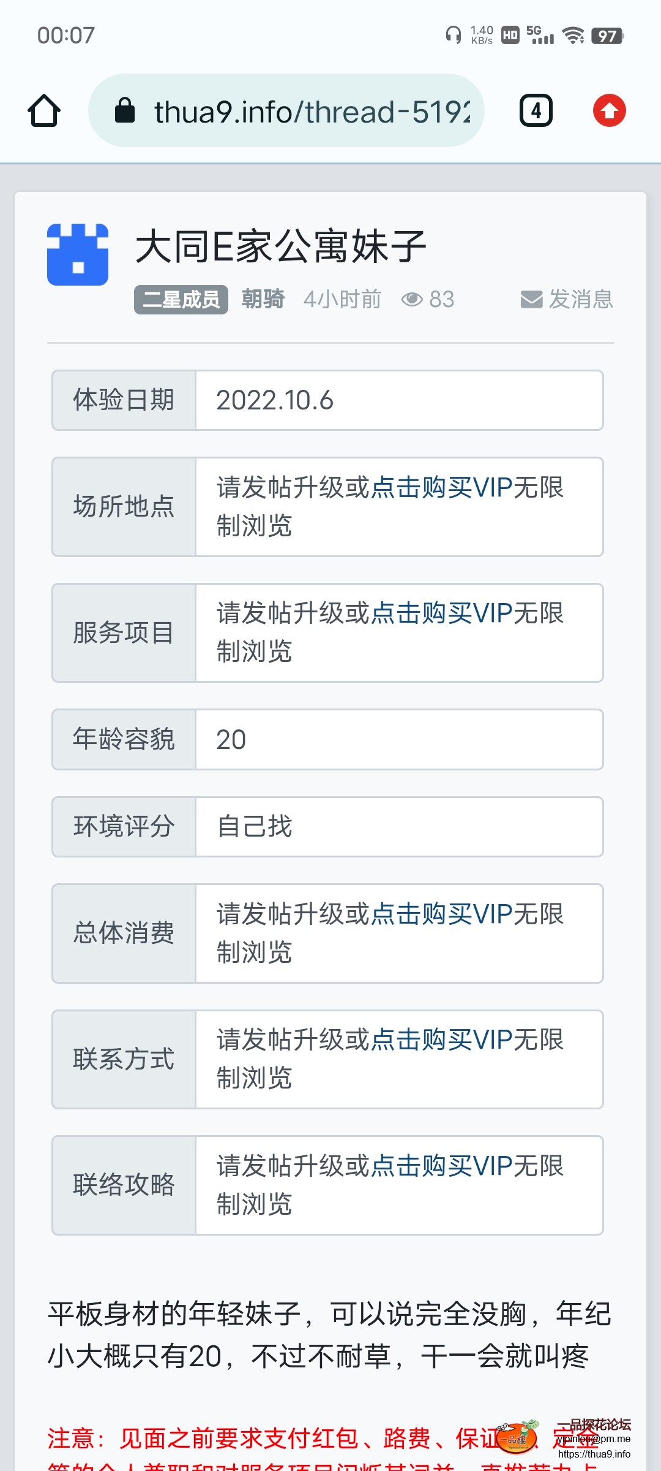Tap the 体验日期 value 2022.10.6
This screenshot has width=661, height=1471.
tap(275, 400)
